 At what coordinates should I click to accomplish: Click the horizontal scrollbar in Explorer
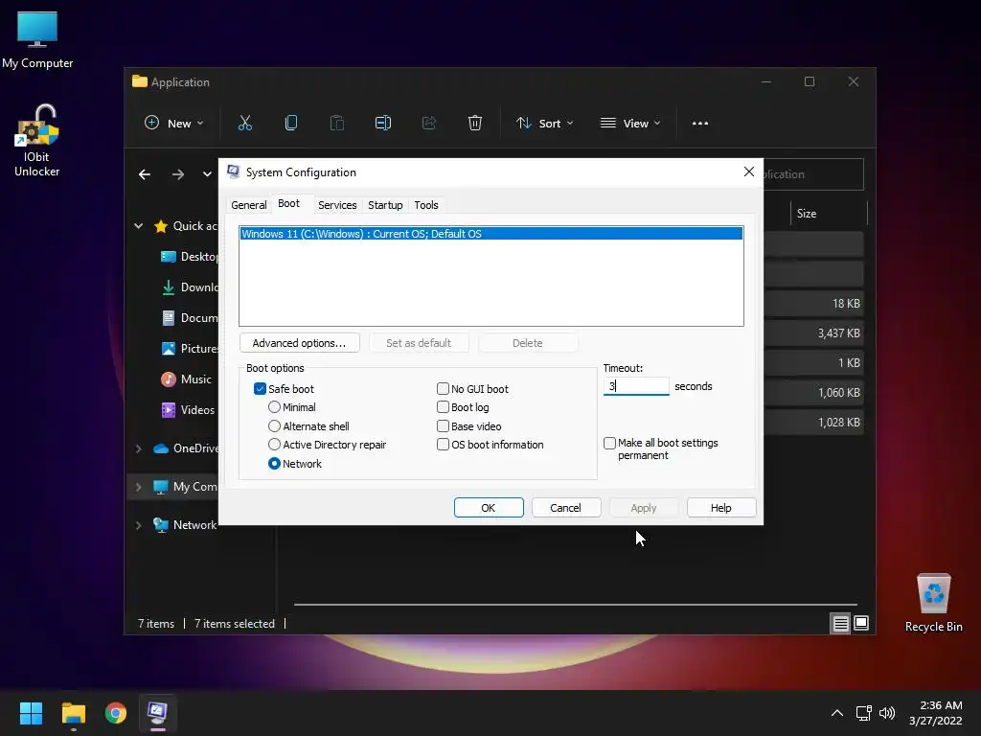tap(576, 605)
